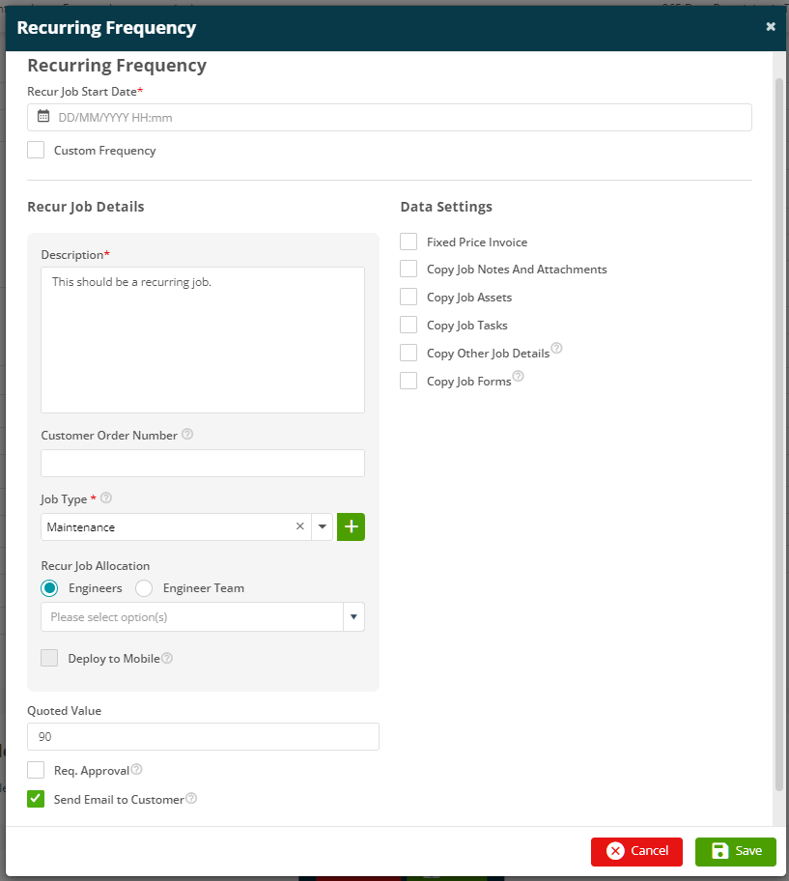Focus the Customer Order Number field
The image size is (789, 881).
(203, 463)
